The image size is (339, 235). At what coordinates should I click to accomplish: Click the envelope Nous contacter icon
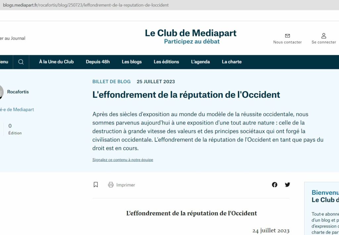(x=287, y=36)
